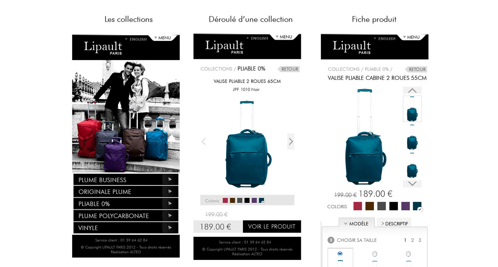Select the first suitcase thumbnail
498x267 pixels.
tap(412, 109)
